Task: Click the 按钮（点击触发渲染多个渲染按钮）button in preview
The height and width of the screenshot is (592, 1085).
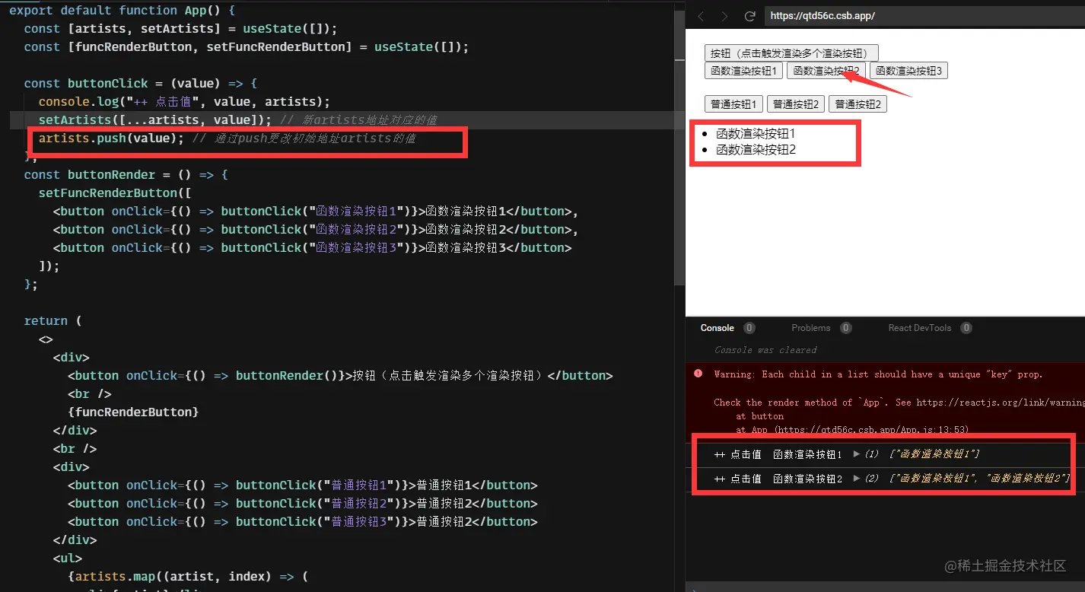Action: click(x=791, y=53)
